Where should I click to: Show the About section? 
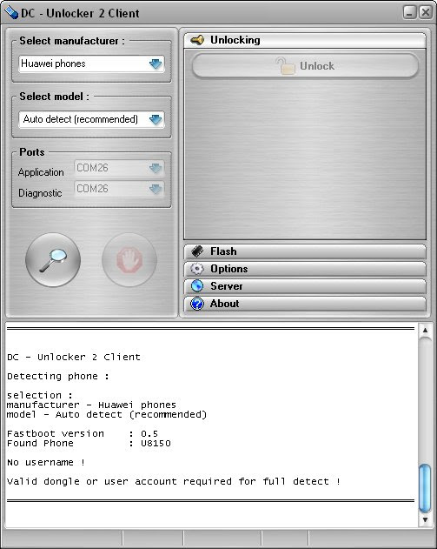[305, 304]
